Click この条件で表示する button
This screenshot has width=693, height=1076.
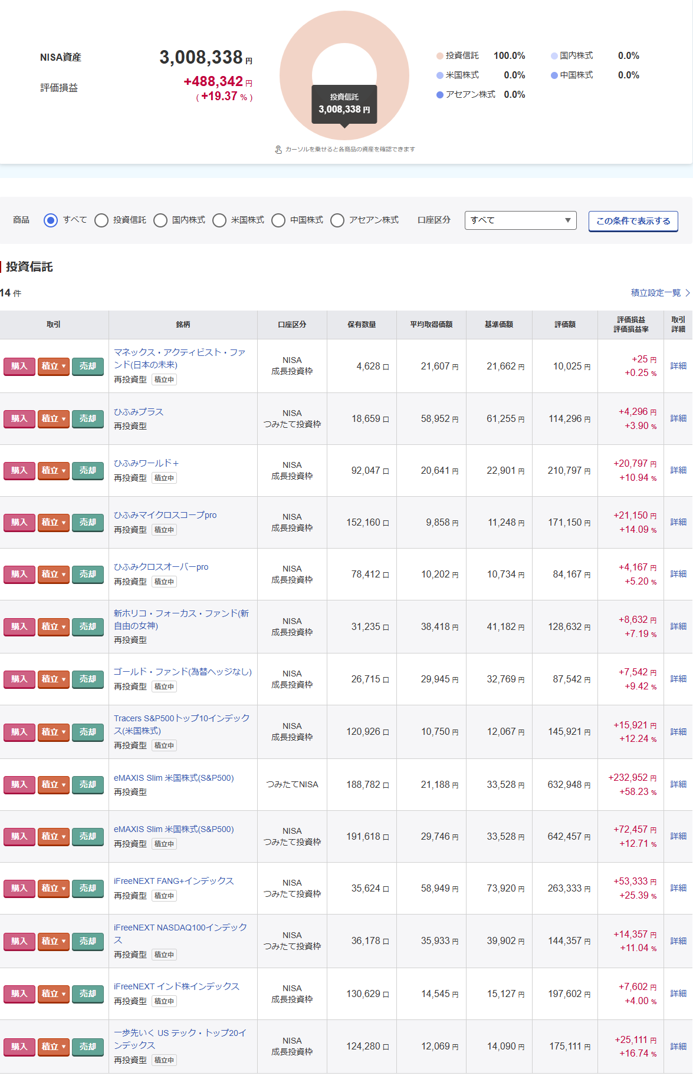(633, 221)
